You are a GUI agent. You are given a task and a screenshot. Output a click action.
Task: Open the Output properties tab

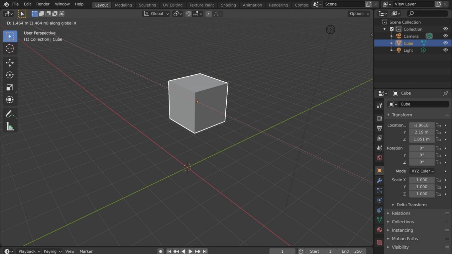[379, 128]
